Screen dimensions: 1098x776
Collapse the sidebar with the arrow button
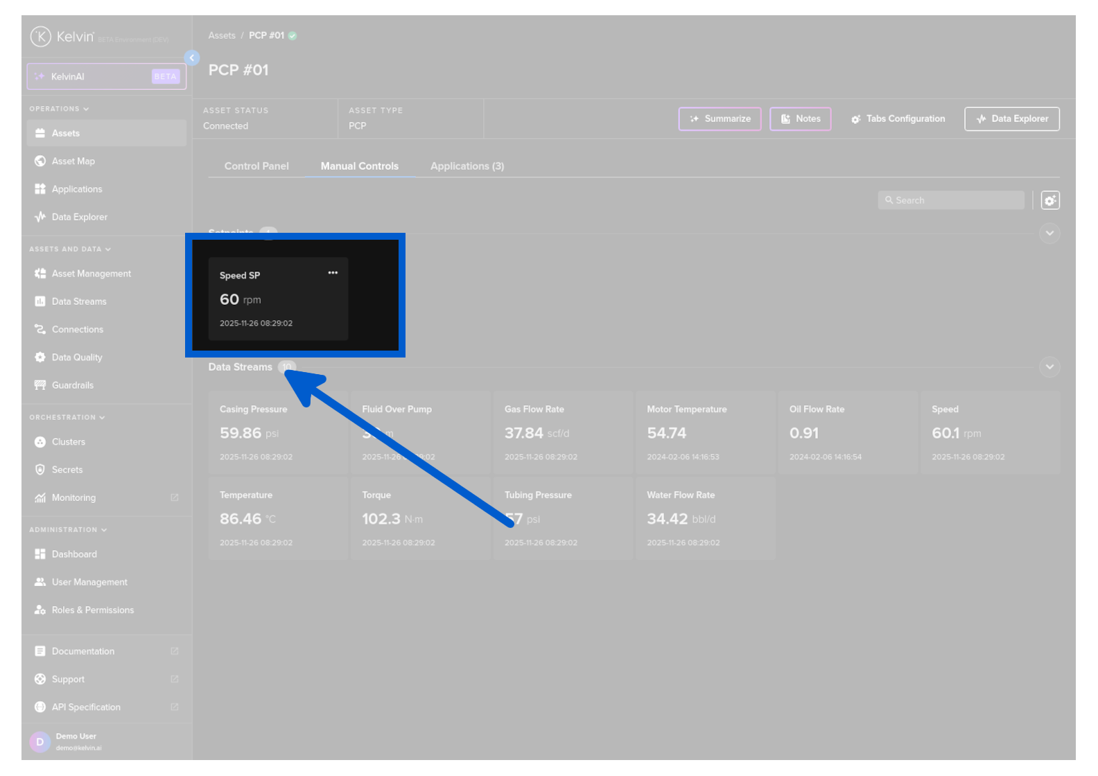coord(192,58)
